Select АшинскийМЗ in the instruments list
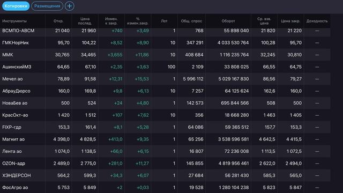This screenshot has height=193, width=343. pyautogui.click(x=165, y=66)
